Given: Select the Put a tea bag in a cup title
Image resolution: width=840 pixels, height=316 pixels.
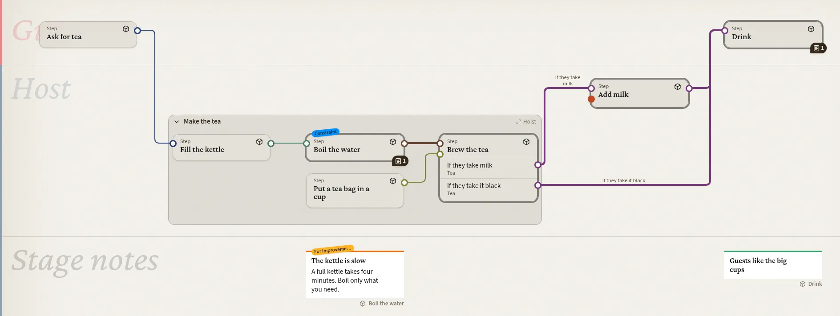Looking at the screenshot, I should [341, 193].
